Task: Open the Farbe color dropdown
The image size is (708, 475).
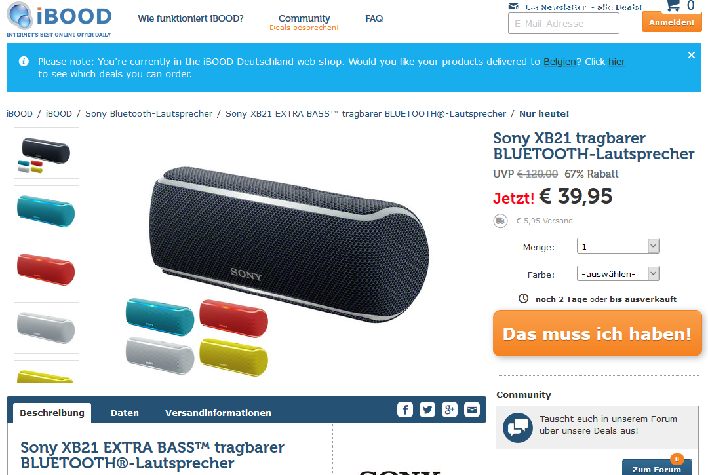Action: (x=618, y=274)
